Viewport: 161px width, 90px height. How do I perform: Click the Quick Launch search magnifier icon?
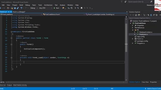tap(151, 2)
